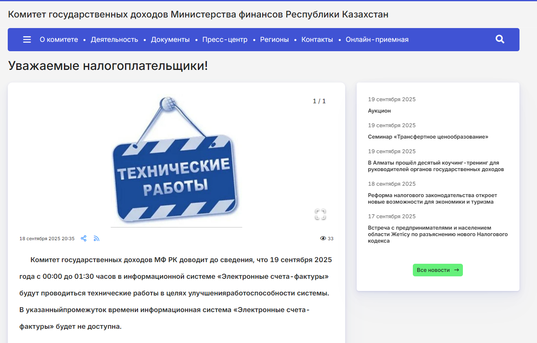Open the Деятельность menu item

pos(114,39)
